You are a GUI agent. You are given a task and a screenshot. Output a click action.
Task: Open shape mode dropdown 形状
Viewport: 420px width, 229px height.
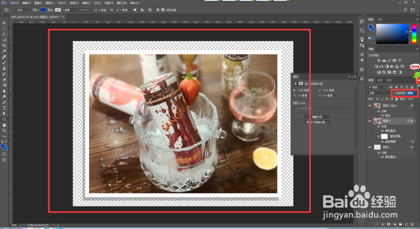click(x=23, y=10)
